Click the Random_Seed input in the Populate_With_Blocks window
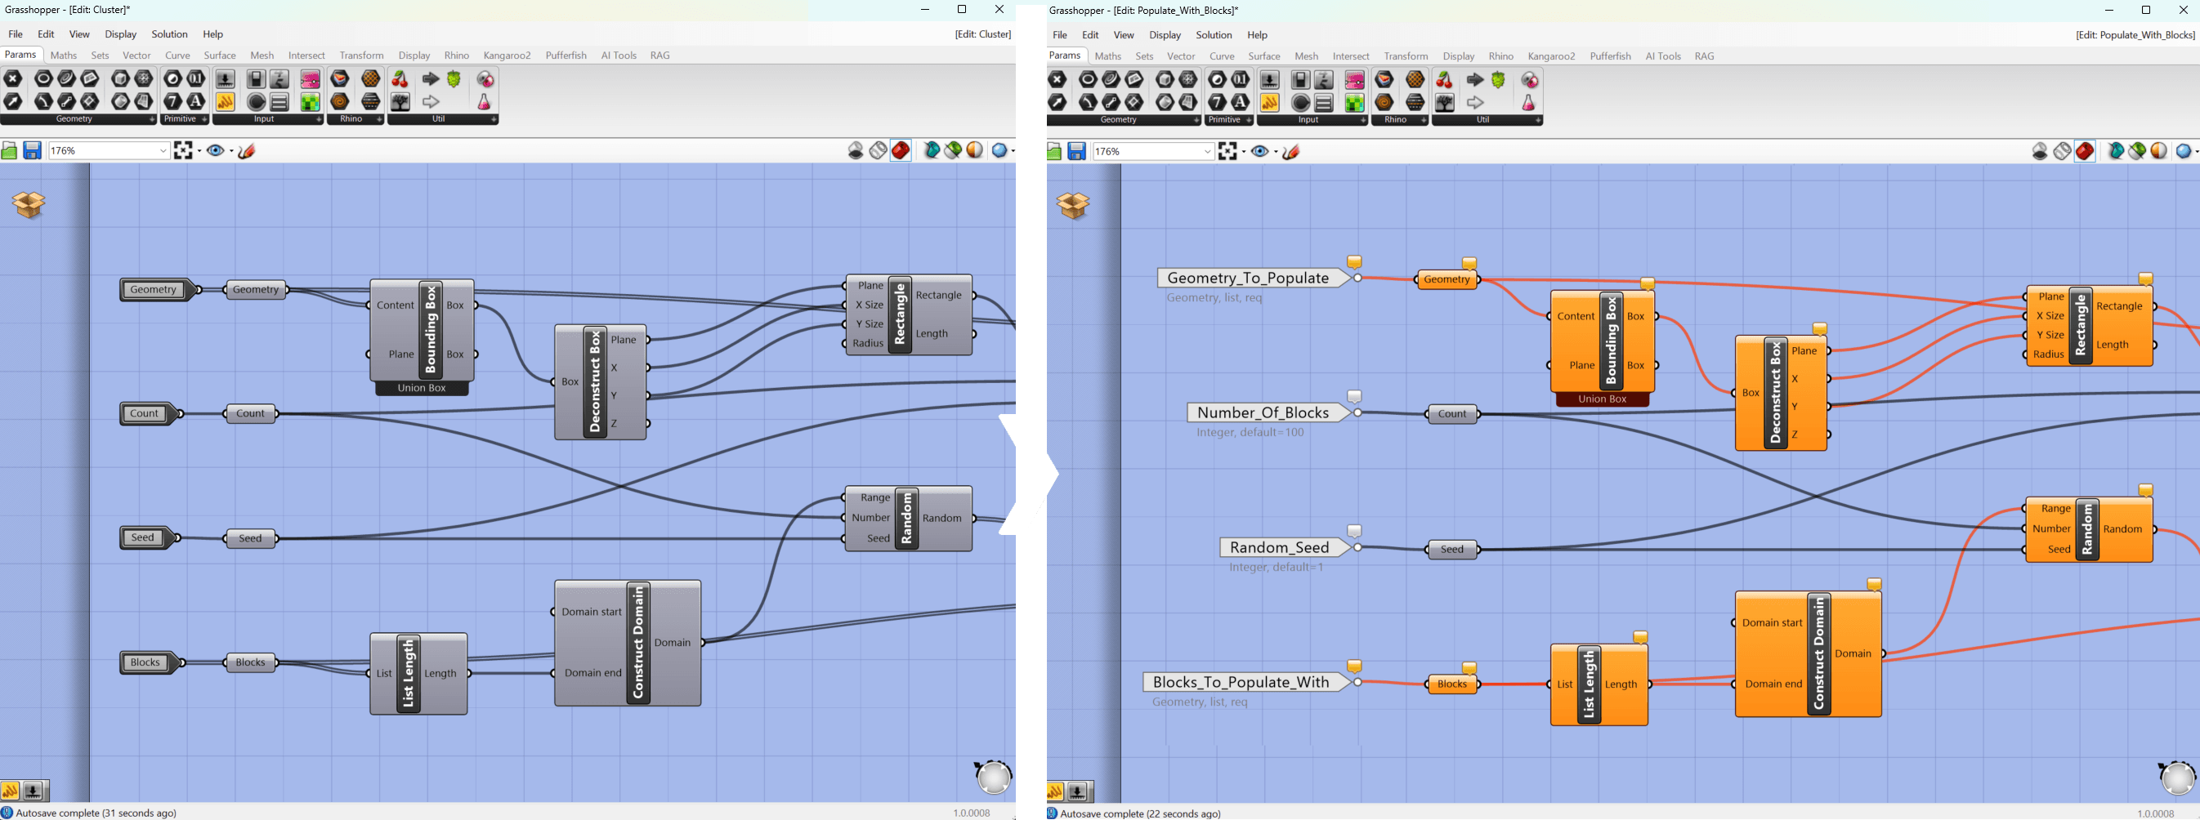The height and width of the screenshot is (820, 2200). 1286,548
